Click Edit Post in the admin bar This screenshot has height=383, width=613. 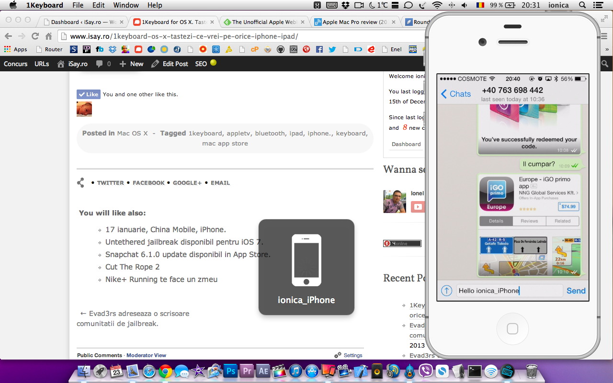pyautogui.click(x=170, y=64)
